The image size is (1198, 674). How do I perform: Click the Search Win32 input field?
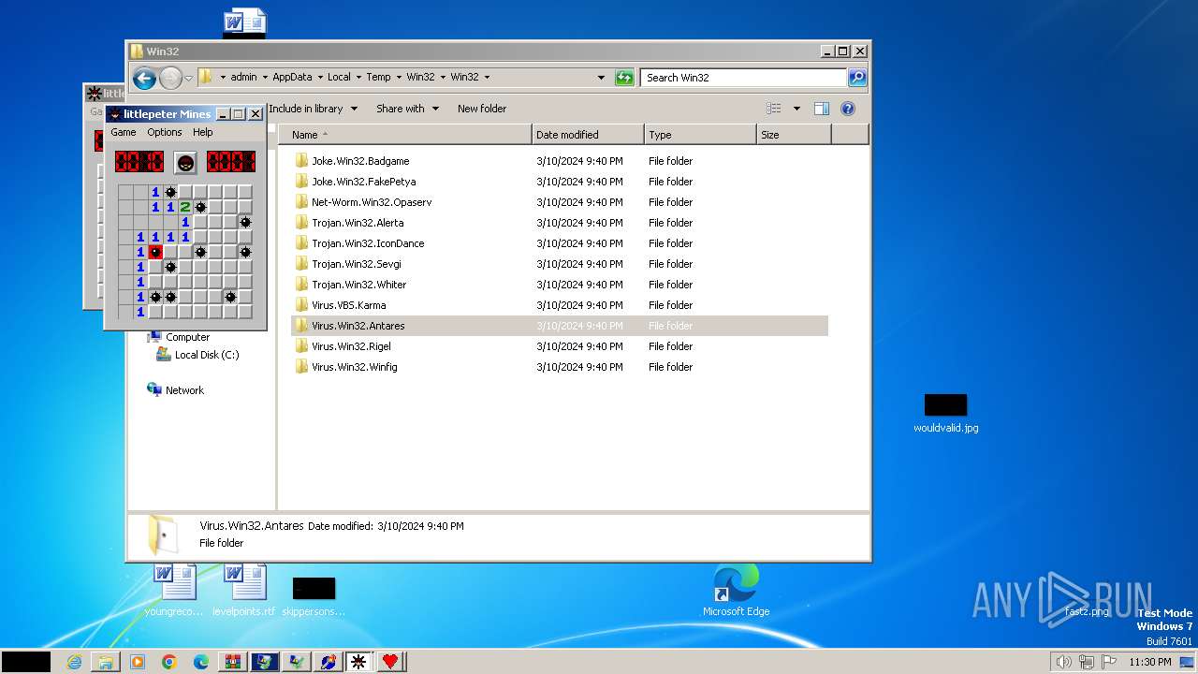(744, 78)
